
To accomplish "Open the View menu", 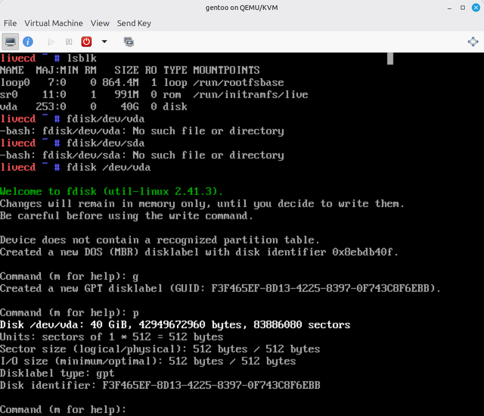I will pos(100,23).
